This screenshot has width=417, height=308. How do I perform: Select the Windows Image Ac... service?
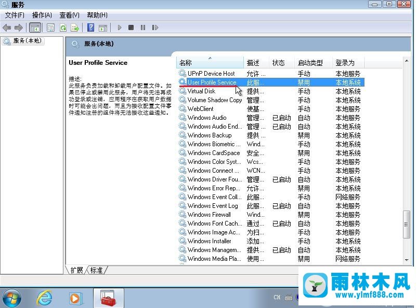pos(214,232)
